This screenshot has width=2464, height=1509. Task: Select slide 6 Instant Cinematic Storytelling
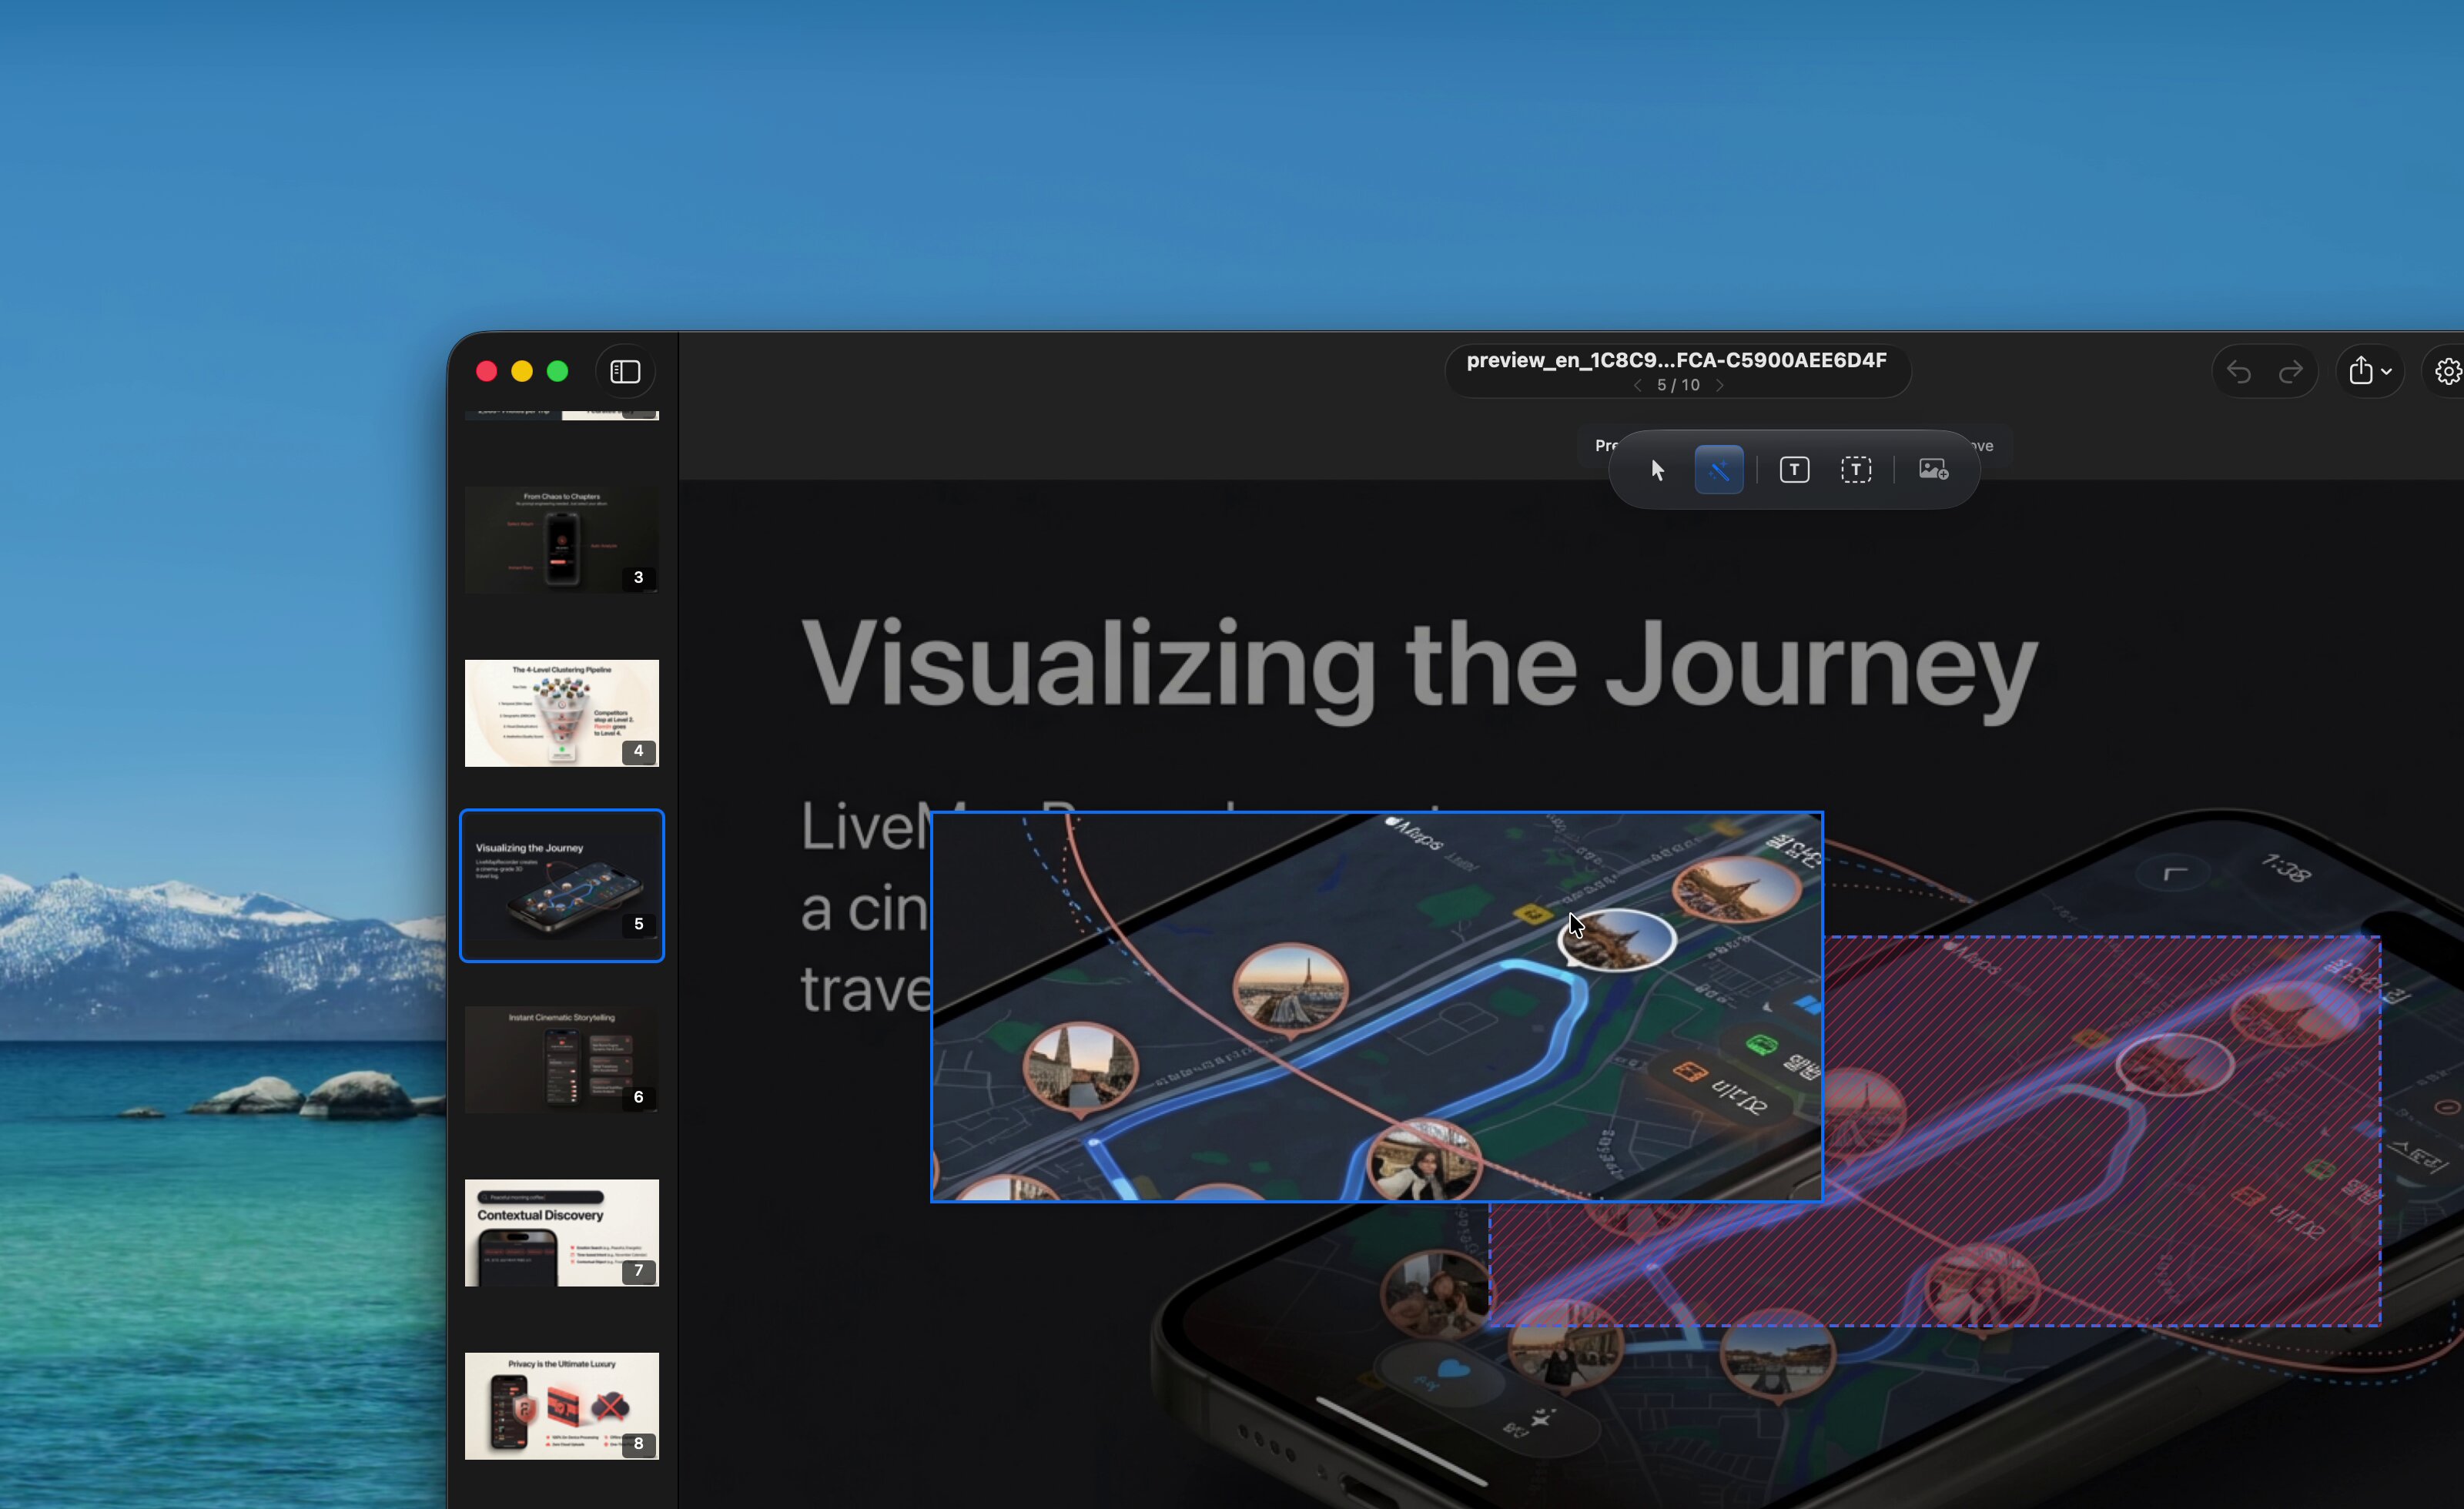point(562,1060)
